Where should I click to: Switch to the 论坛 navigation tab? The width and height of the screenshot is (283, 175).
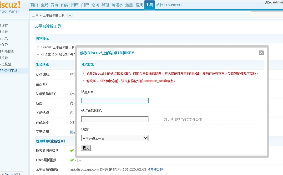[x=95, y=5]
